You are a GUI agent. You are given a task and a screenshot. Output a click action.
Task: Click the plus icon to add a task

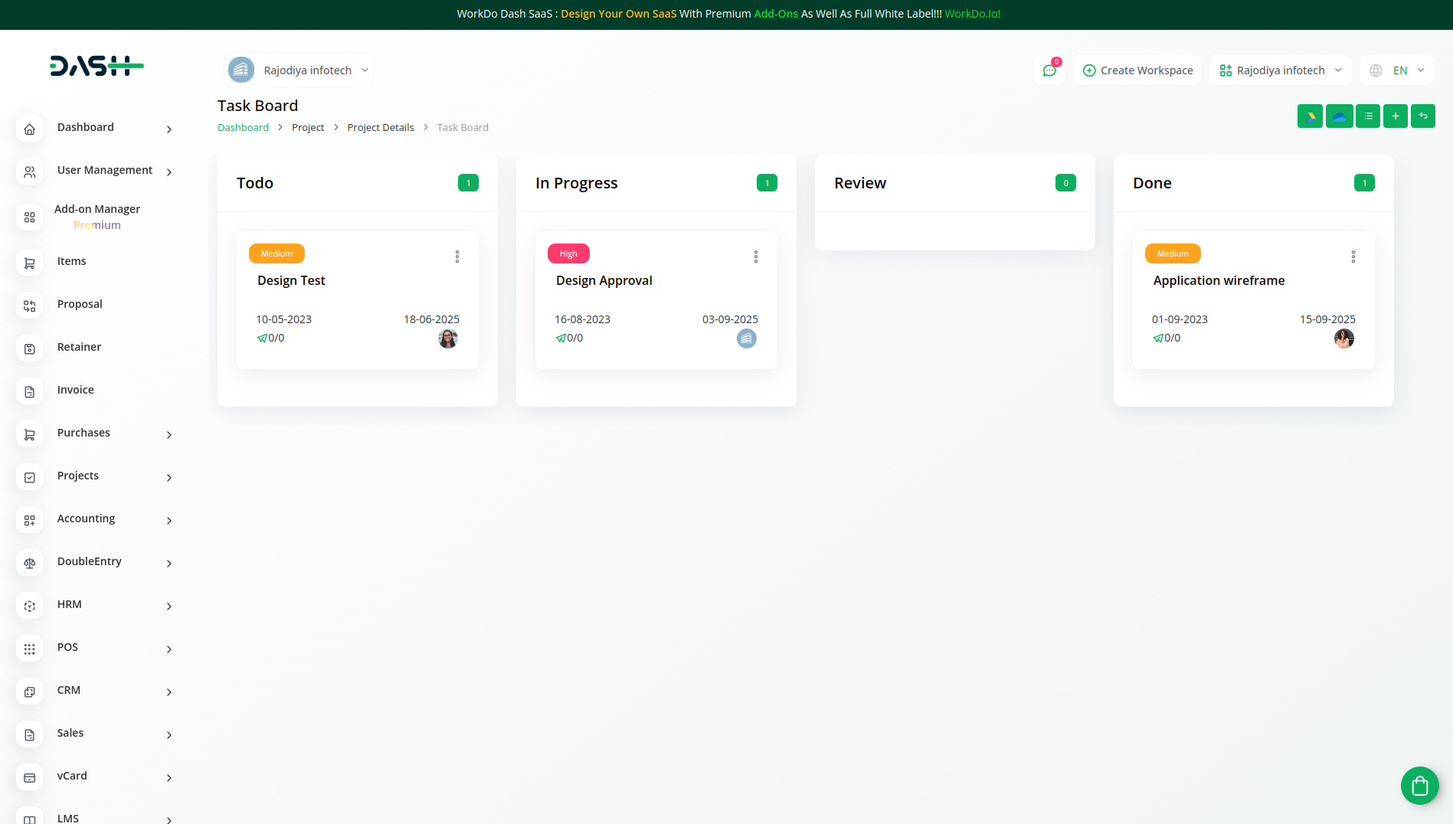coord(1395,116)
